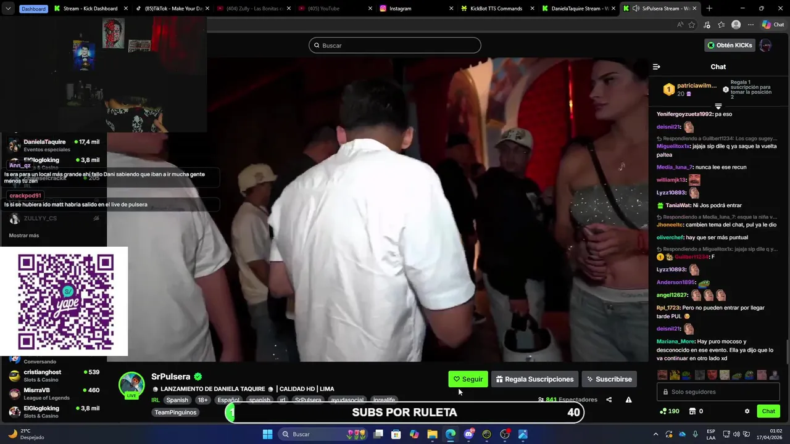Viewport: 790px width, 444px height.
Task: Click TaniaWat username in chat
Action: point(678,205)
